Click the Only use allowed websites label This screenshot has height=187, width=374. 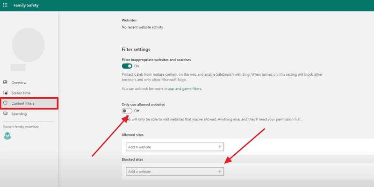coord(144,104)
